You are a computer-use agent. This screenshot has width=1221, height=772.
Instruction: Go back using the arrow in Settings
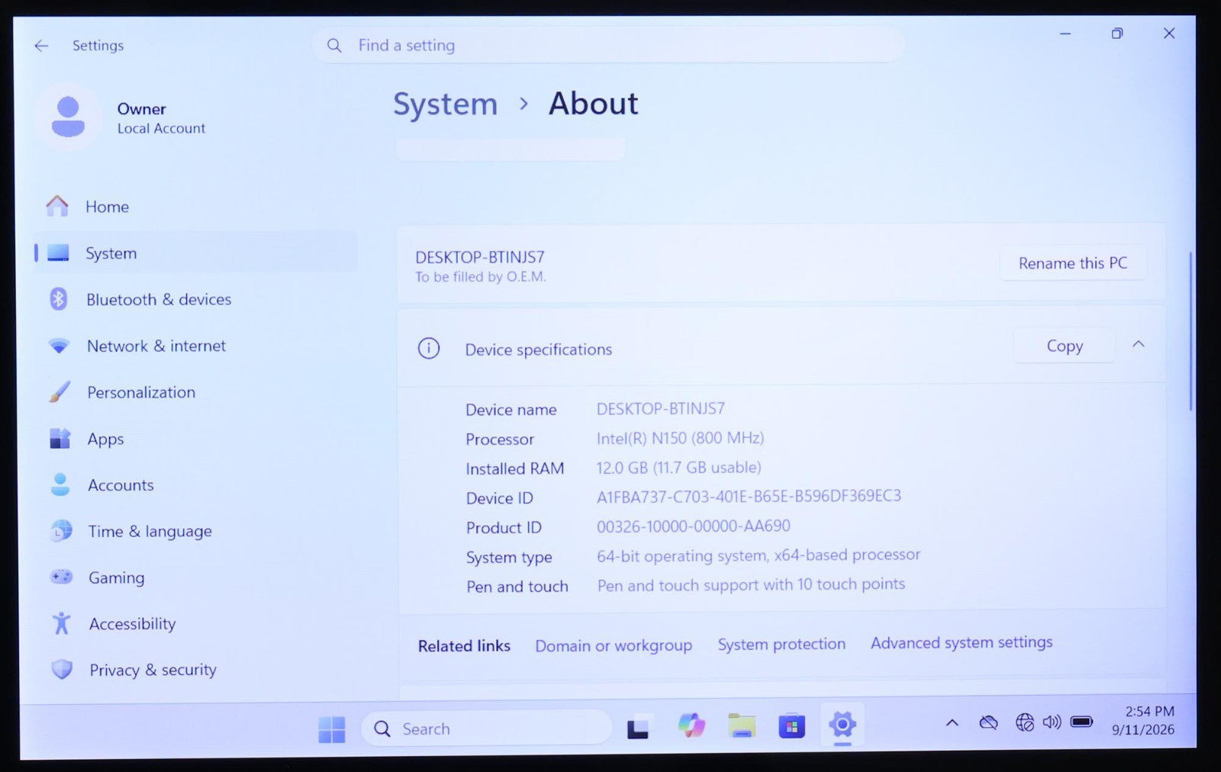coord(41,46)
